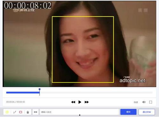Open the playback speed (倍速) option
159x117 pixels.
click(136, 102)
